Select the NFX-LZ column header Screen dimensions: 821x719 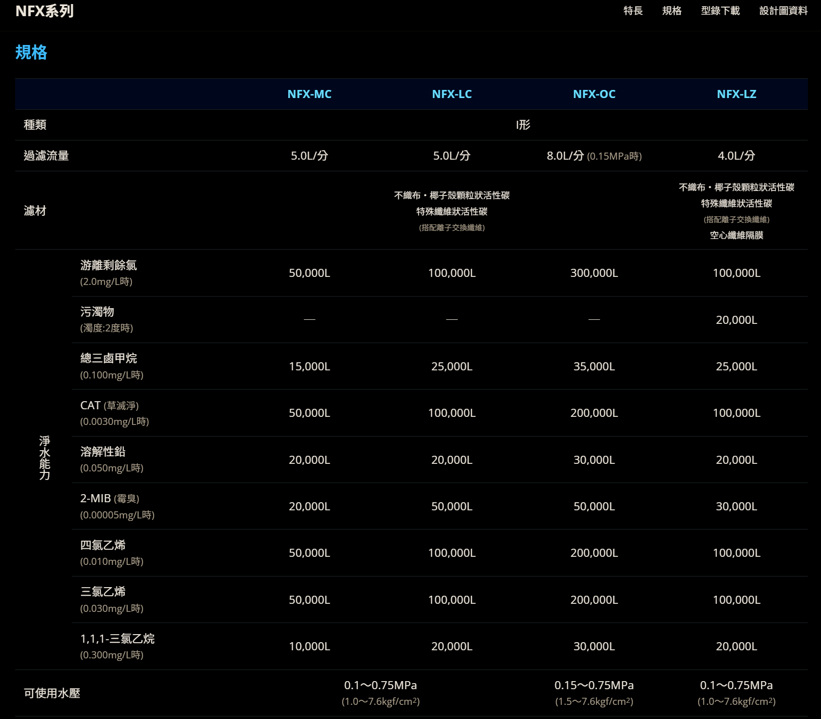[x=737, y=94]
